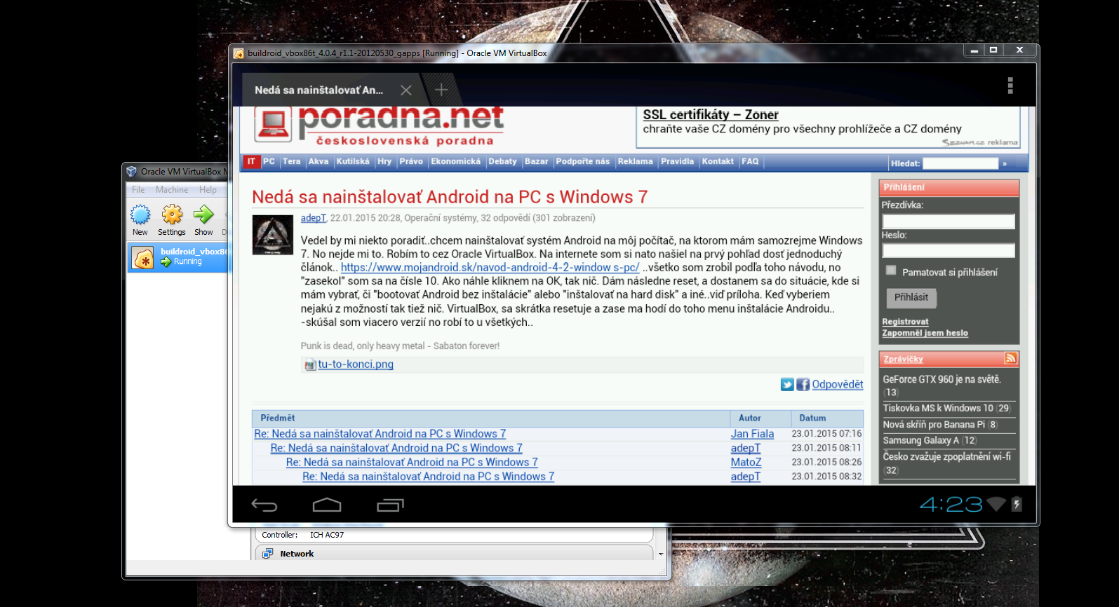Open the Reklama page
Viewport: 1119px width, 607px height.
pyautogui.click(x=636, y=162)
